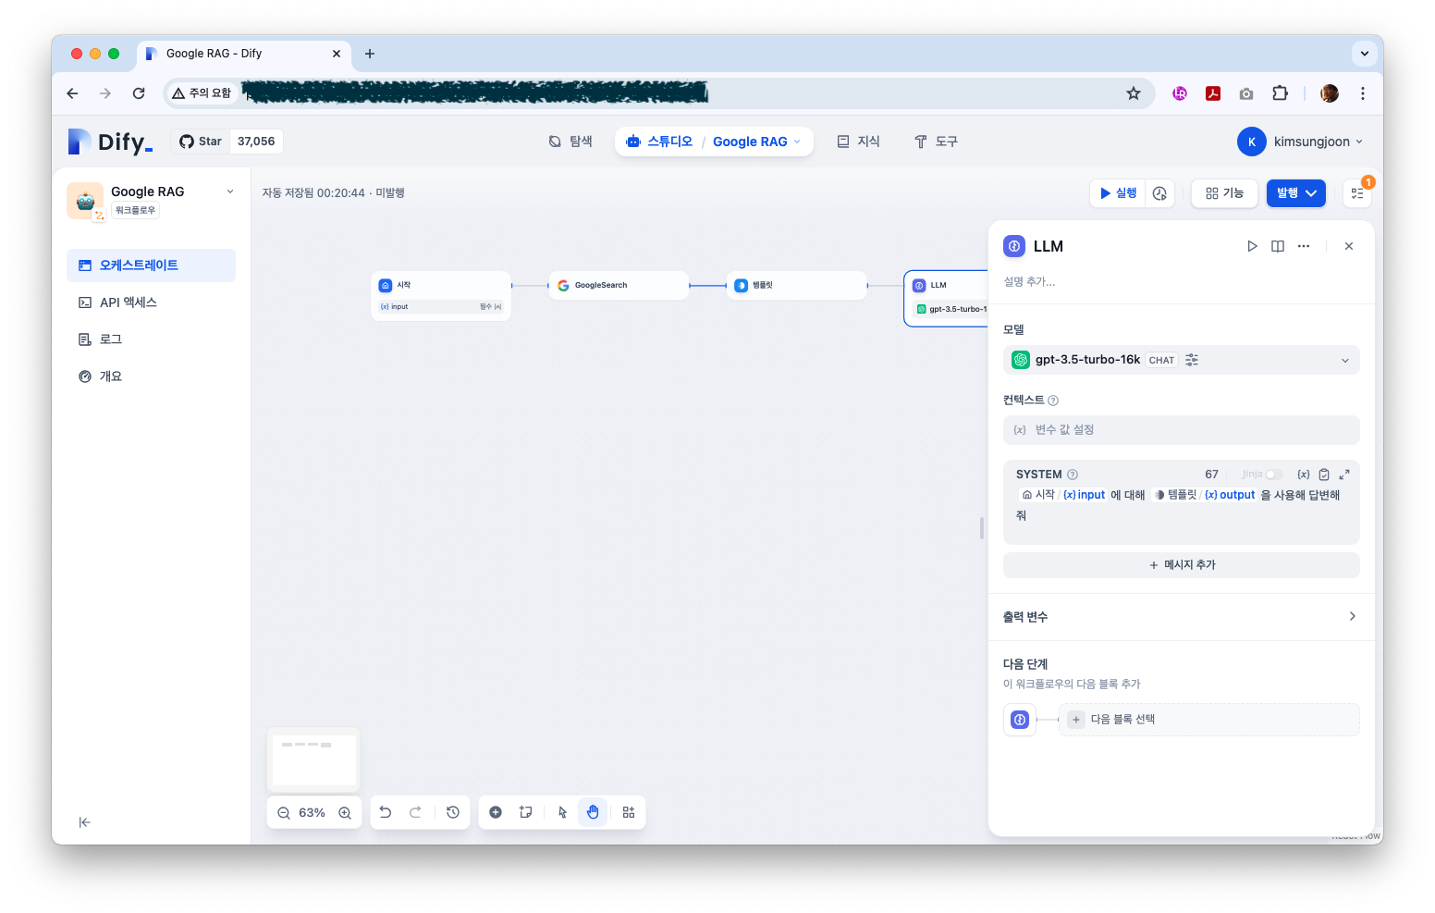The width and height of the screenshot is (1435, 913).
Task: Click the panel resize handle beside LLM panel
Action: 981,528
